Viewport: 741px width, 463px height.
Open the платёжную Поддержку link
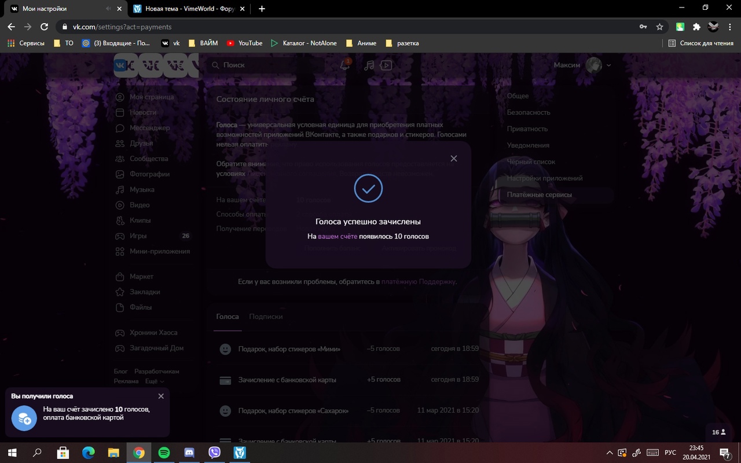pos(419,282)
